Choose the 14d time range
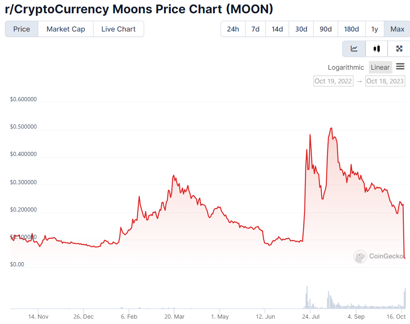410x324 pixels. (277, 29)
